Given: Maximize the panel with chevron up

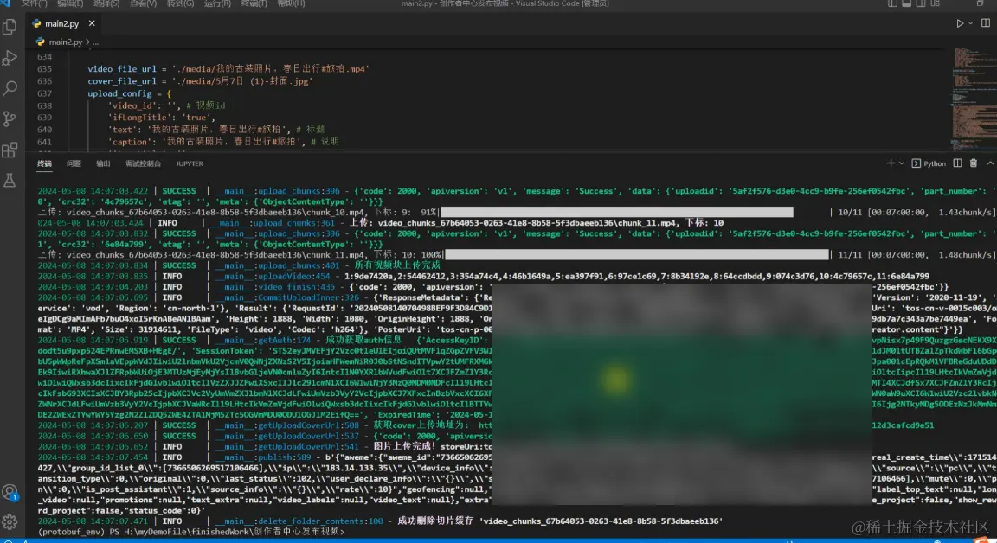Looking at the screenshot, I should click(990, 163).
